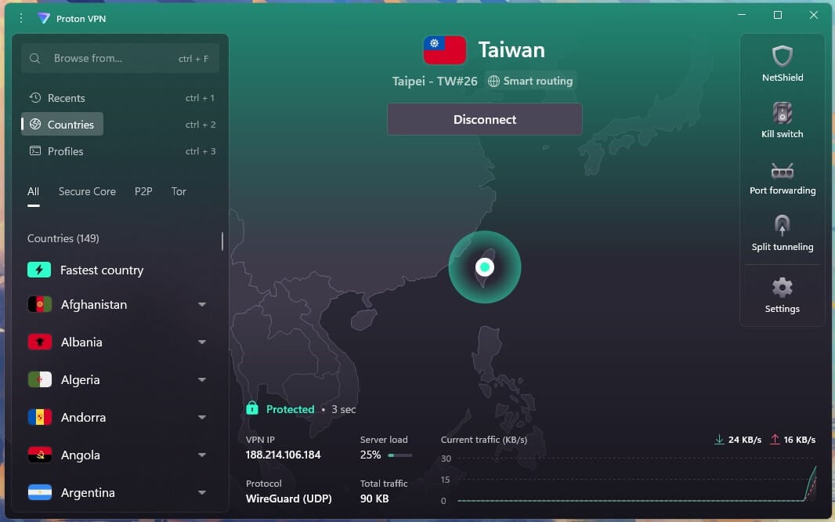Click the Algeria flag icon
This screenshot has width=835, height=522.
(39, 379)
